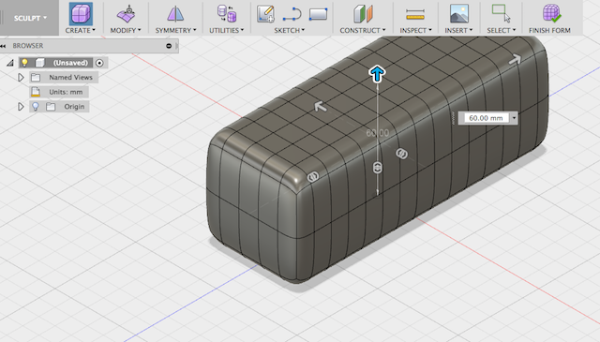The image size is (600, 342).
Task: Select the (Unsaved) document in browser
Action: coord(70,63)
